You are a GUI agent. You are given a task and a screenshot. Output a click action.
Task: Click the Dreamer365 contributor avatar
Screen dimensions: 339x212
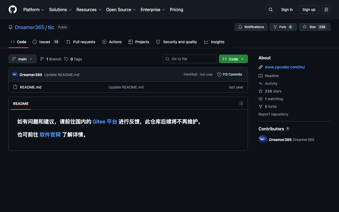tap(263, 139)
